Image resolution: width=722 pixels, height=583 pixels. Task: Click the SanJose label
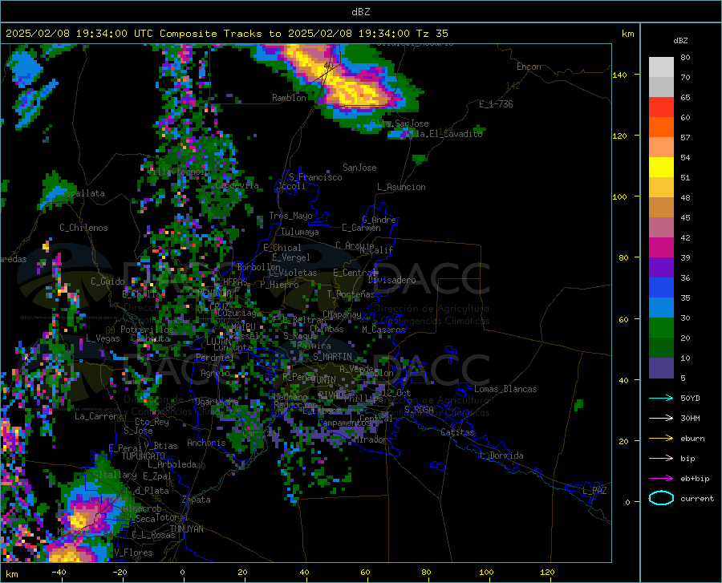tap(359, 168)
